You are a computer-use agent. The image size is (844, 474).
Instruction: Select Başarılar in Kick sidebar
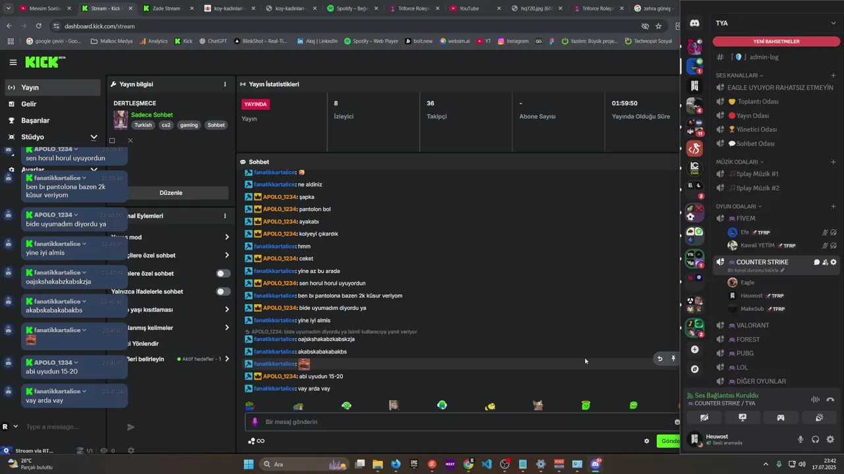53,120
